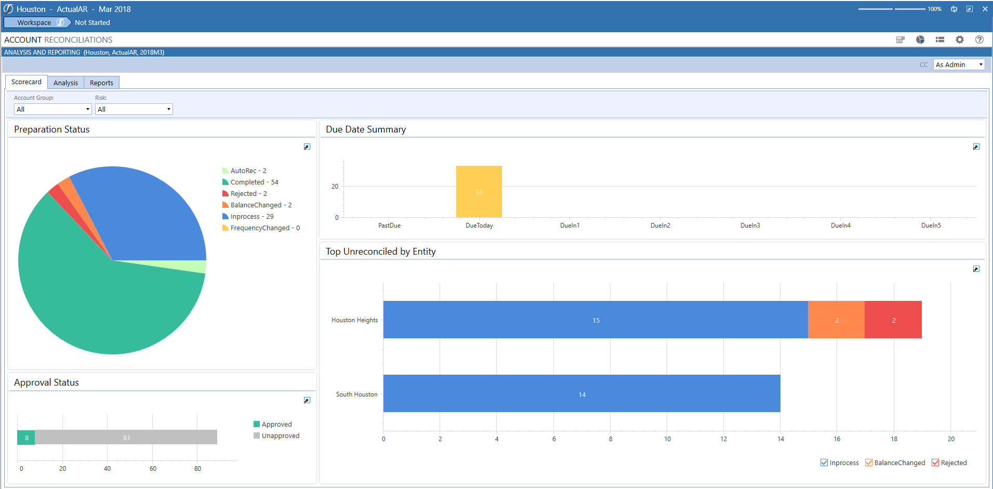Viewport: 993px width, 489px height.
Task: Toggle the Inprocess series checkbox
Action: [824, 462]
